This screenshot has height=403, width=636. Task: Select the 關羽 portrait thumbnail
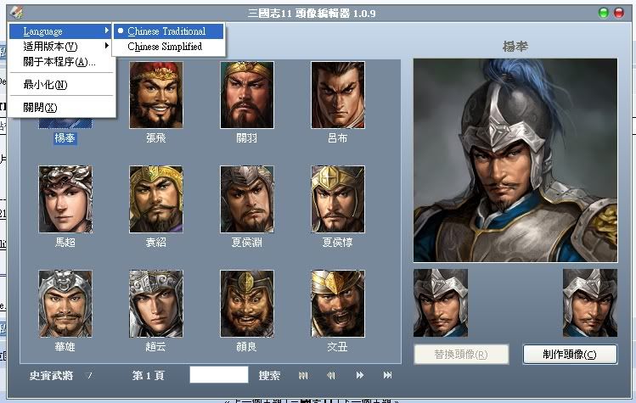pyautogui.click(x=247, y=95)
